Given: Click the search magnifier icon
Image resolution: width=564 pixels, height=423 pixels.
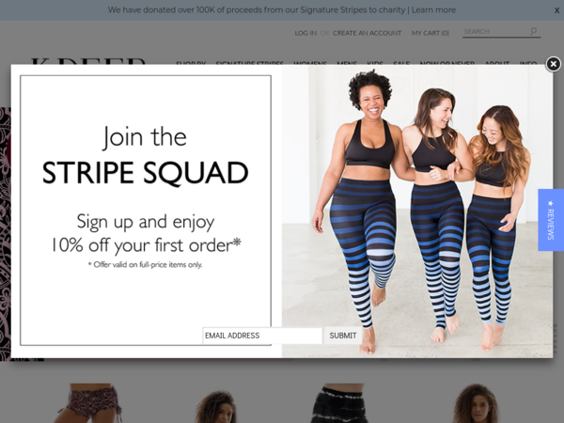Looking at the screenshot, I should click(x=533, y=31).
